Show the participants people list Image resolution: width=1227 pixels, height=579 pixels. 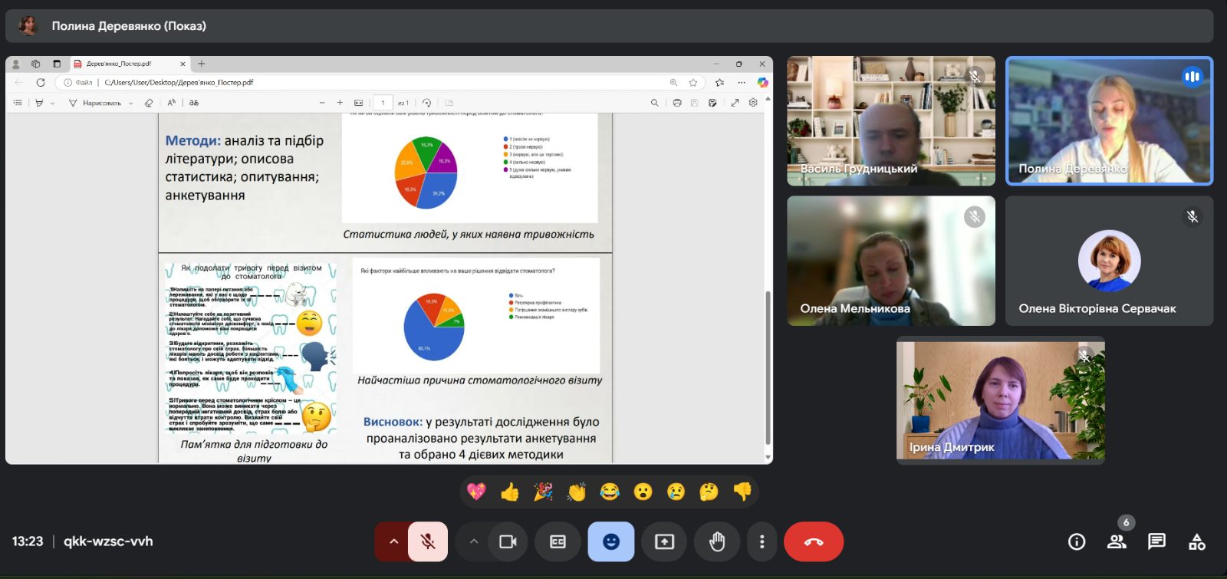tap(1117, 541)
